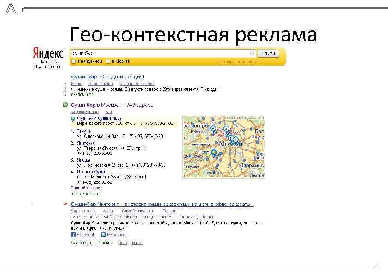Image resolution: width=388 pixels, height=274 pixels.
Task: Tick the 'в Москве' checkbox
Action: point(108,61)
